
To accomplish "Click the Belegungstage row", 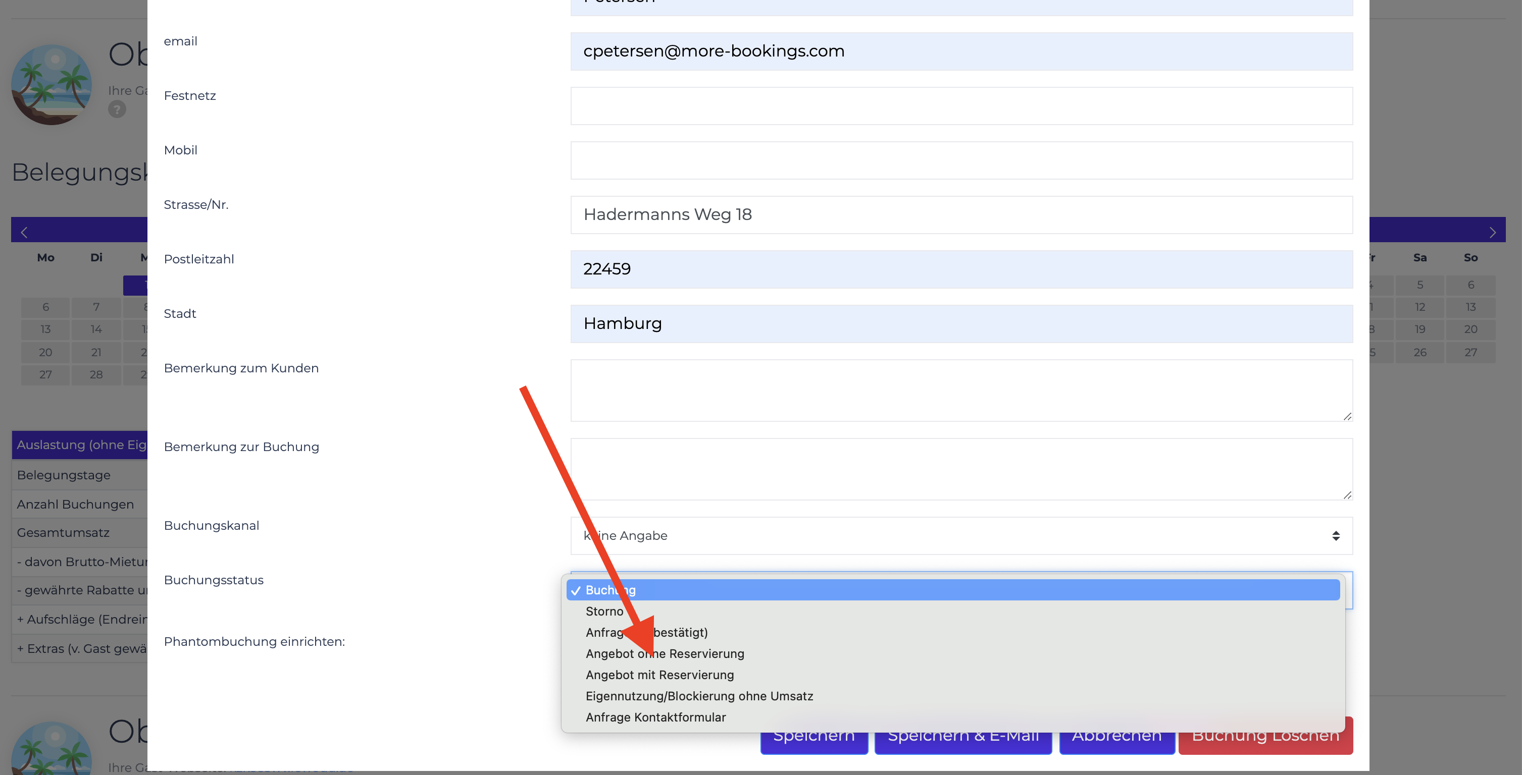I will click(80, 475).
